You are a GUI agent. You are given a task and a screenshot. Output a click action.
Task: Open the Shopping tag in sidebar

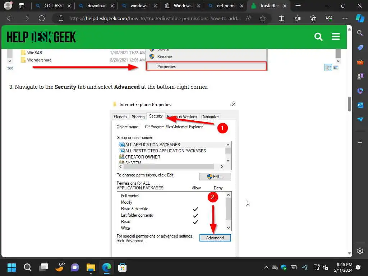pyautogui.click(x=360, y=48)
